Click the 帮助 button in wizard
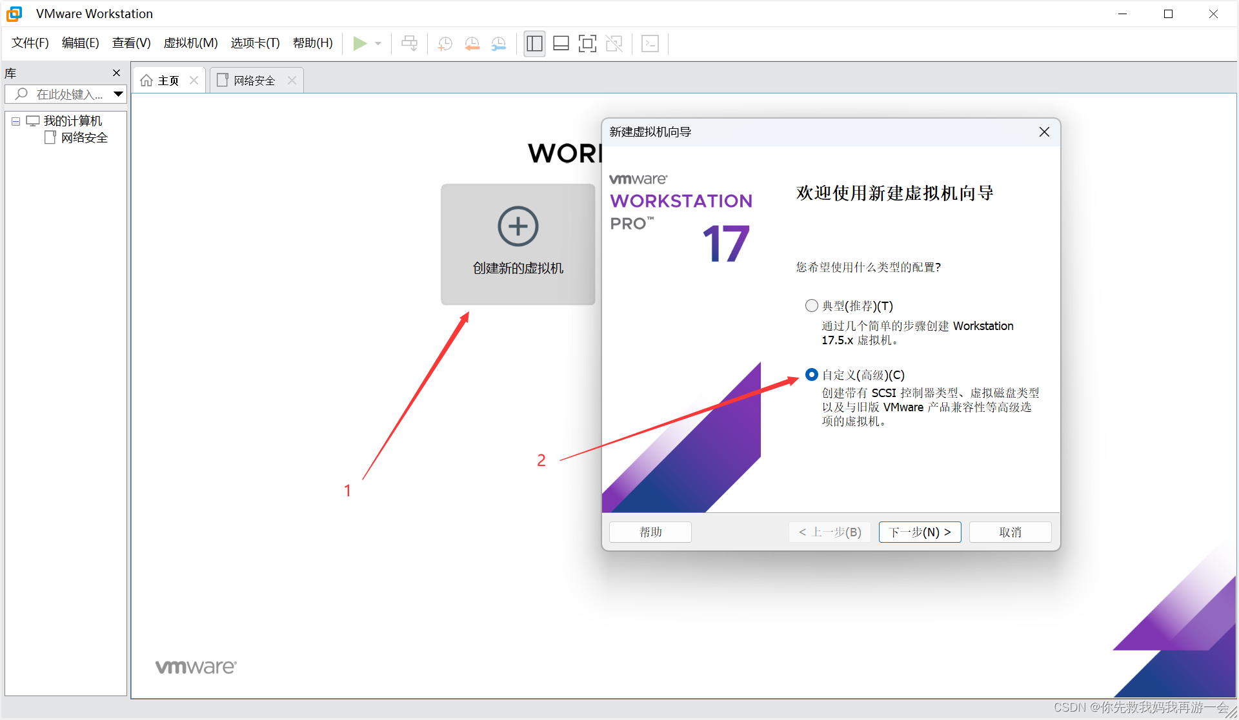1239x720 pixels. 650,532
